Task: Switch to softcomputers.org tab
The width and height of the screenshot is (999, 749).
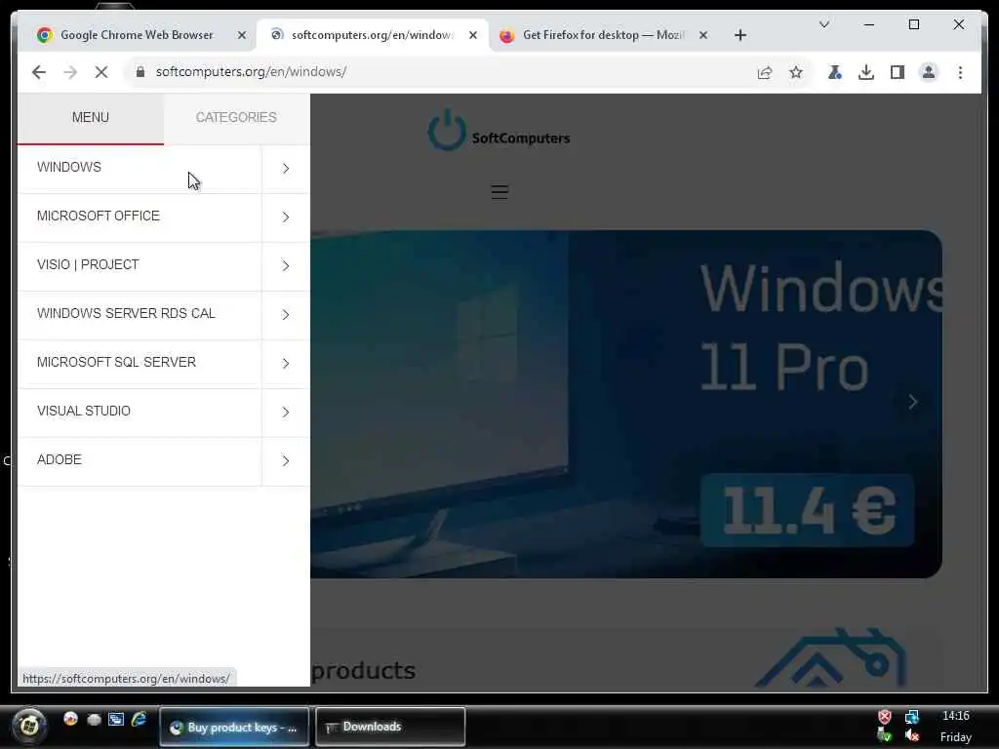Action: pos(372,36)
